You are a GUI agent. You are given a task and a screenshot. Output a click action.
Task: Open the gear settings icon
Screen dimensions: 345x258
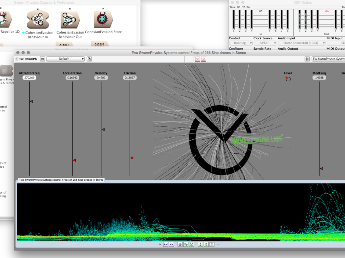(x=307, y=59)
